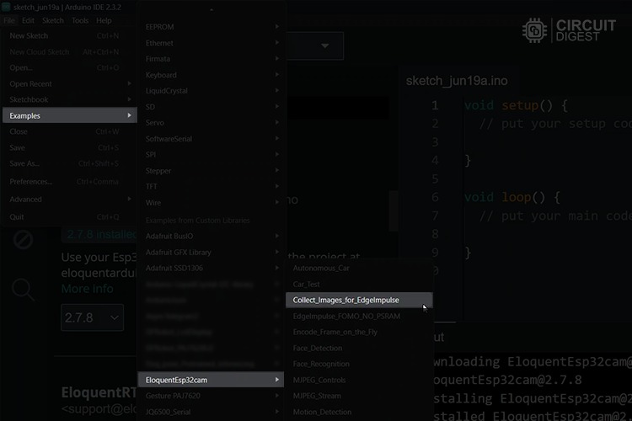632x421 pixels.
Task: Expand Servo examples
Action: pos(211,122)
